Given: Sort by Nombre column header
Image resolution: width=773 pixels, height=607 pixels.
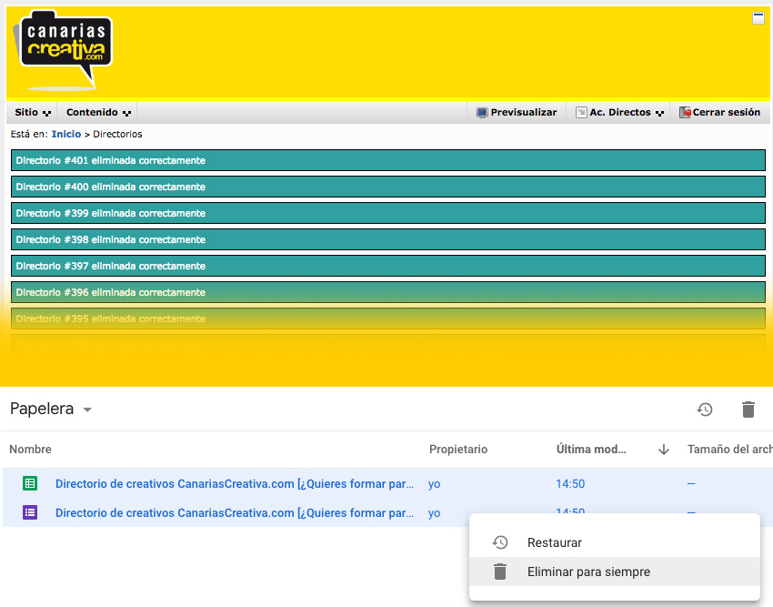Looking at the screenshot, I should click(x=30, y=450).
